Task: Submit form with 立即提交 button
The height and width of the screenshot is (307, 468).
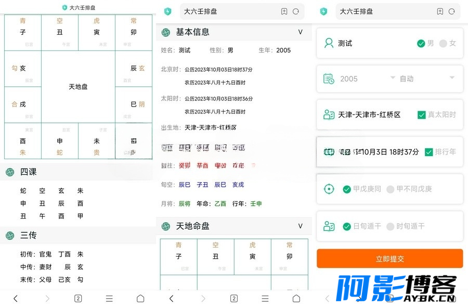Action: (x=390, y=259)
